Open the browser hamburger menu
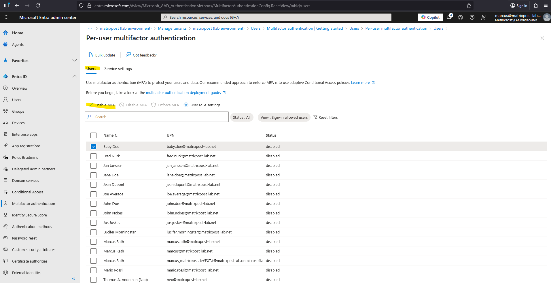 [x=546, y=5]
